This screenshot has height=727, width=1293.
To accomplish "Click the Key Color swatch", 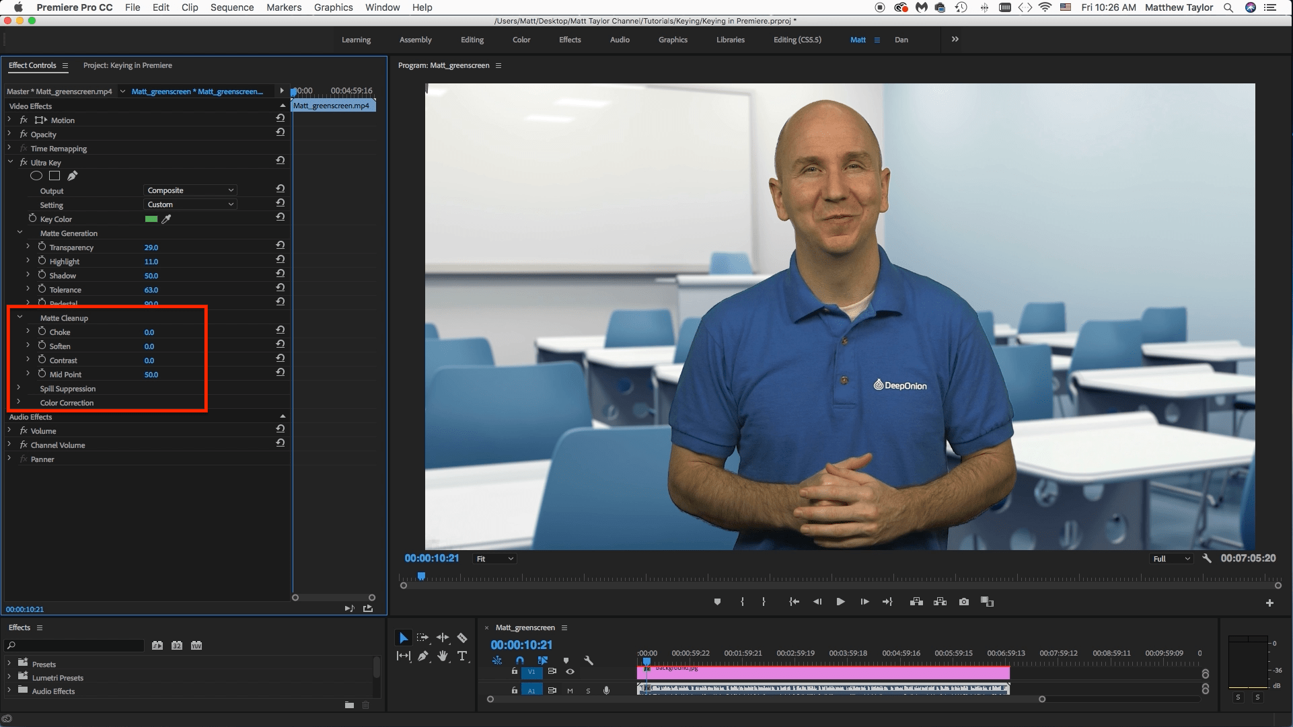I will (x=151, y=219).
